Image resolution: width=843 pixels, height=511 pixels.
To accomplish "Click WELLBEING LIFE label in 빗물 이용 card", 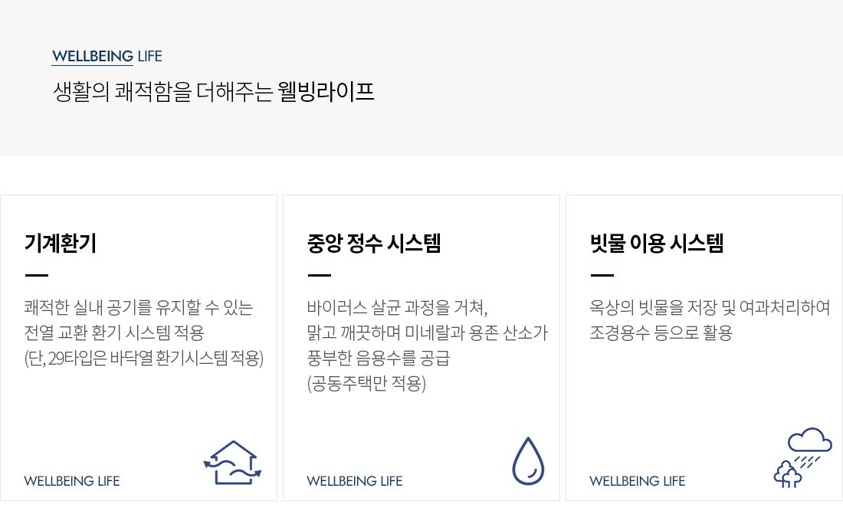I will [x=637, y=481].
